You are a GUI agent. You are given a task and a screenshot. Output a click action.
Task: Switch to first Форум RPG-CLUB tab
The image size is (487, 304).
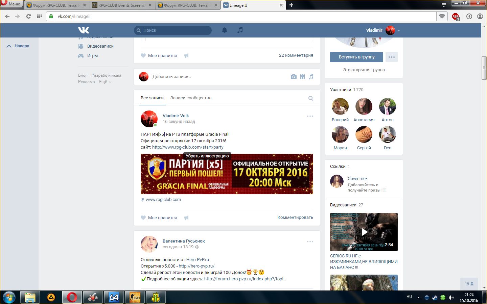[56, 5]
